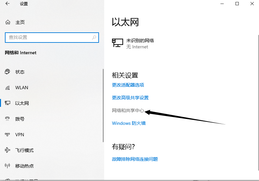Screen dimensions: 259x181
Task: Select 飞行模式 in the sidebar
Action: (24, 150)
